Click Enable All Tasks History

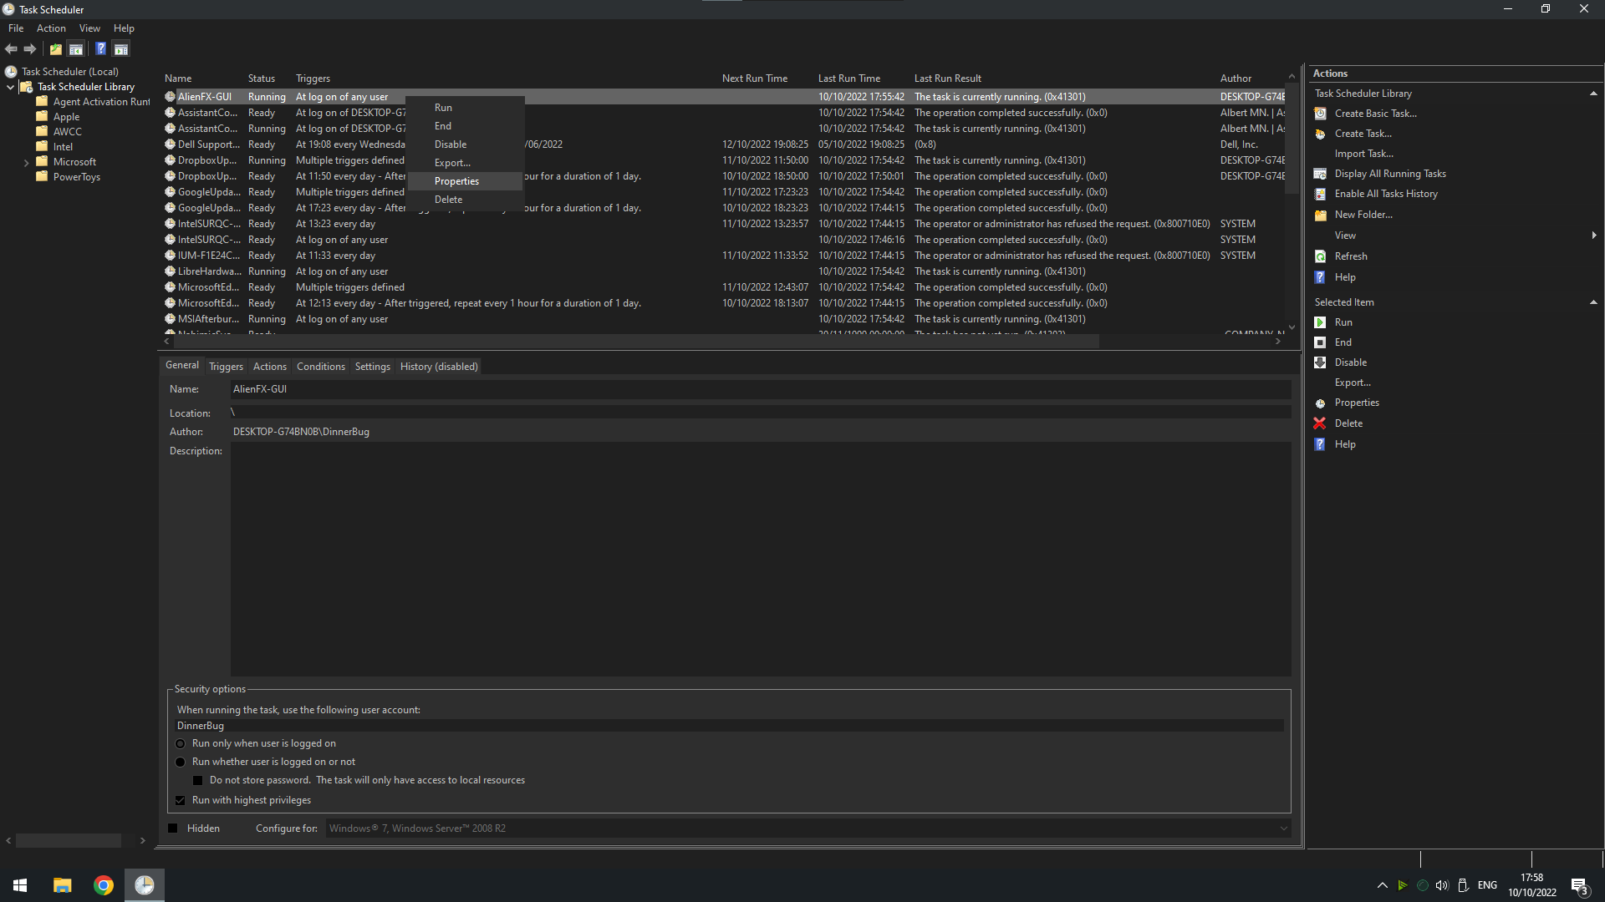point(1385,193)
